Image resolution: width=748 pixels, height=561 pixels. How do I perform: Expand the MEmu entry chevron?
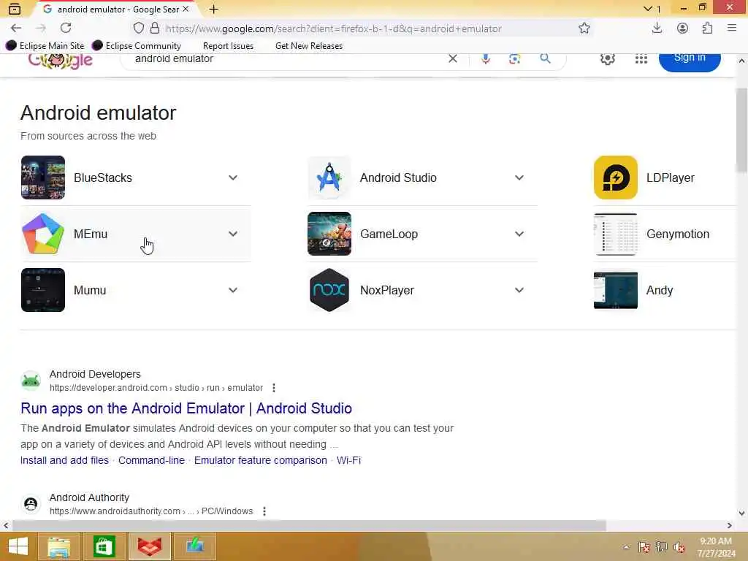233,234
